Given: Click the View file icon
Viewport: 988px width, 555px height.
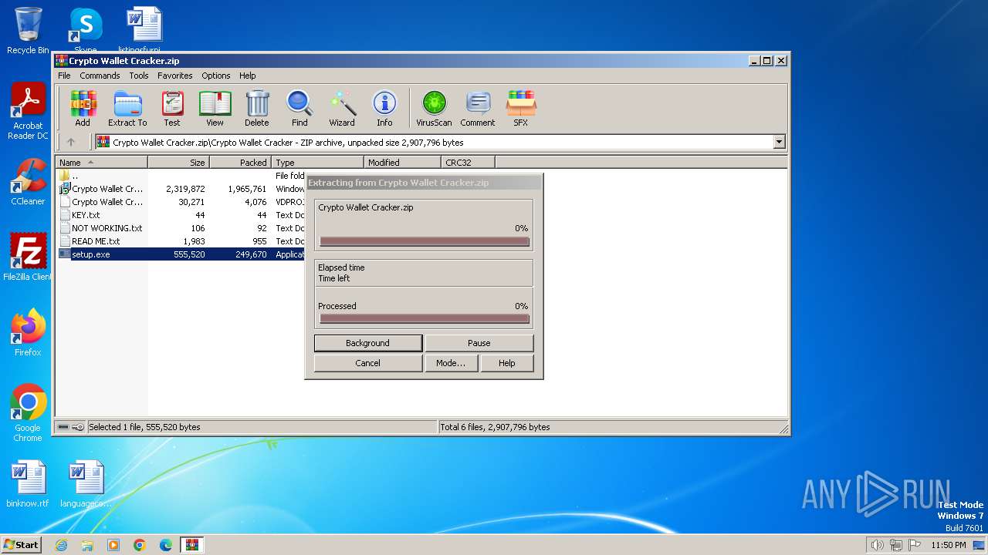Looking at the screenshot, I should (x=215, y=109).
